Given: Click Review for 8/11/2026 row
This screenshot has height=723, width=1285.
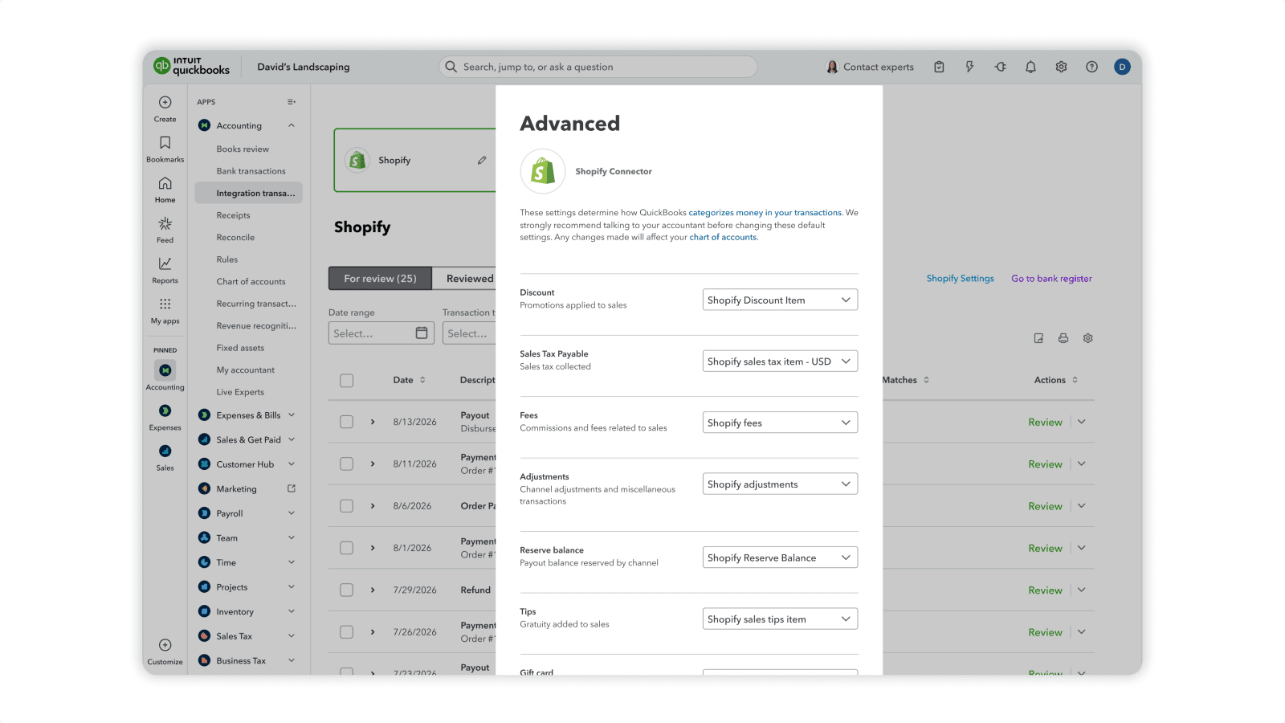Looking at the screenshot, I should click(x=1045, y=464).
